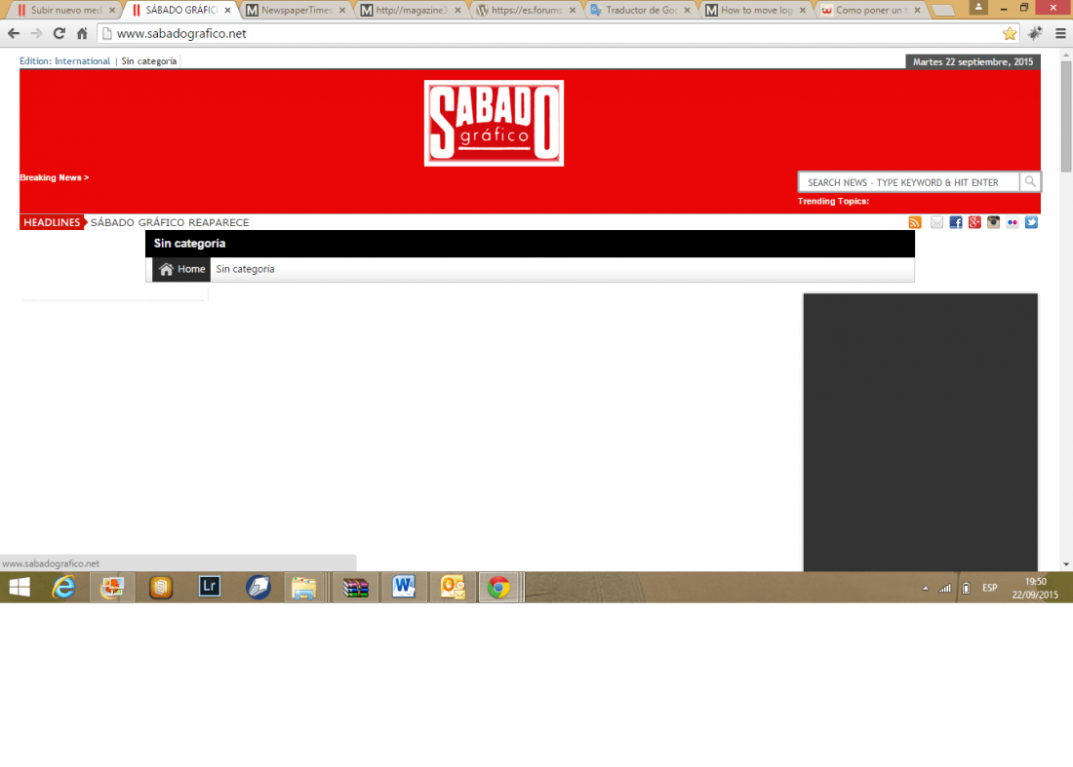The width and height of the screenshot is (1073, 767).
Task: Click the 'Martes 22 septiembre, 2015' date
Action: pyautogui.click(x=973, y=61)
